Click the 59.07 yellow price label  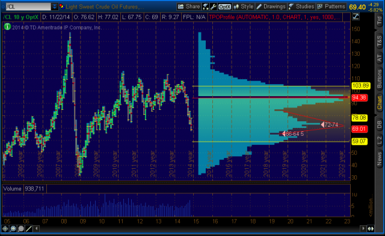359,141
